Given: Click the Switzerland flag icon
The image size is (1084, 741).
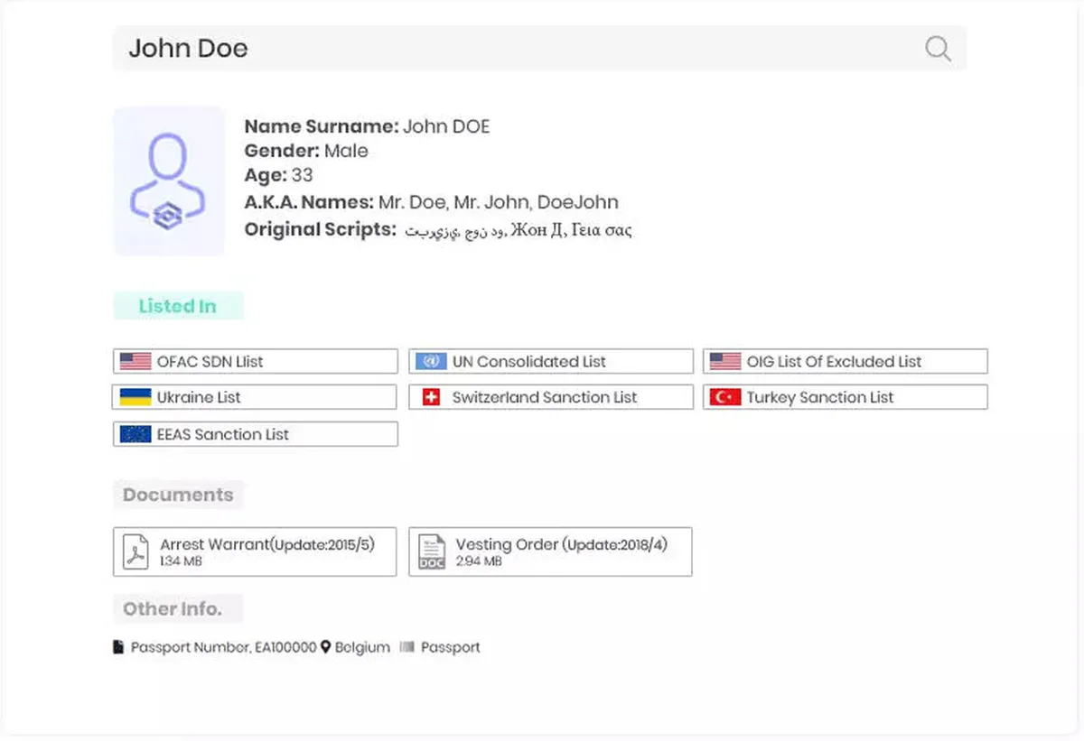Looking at the screenshot, I should tap(431, 397).
